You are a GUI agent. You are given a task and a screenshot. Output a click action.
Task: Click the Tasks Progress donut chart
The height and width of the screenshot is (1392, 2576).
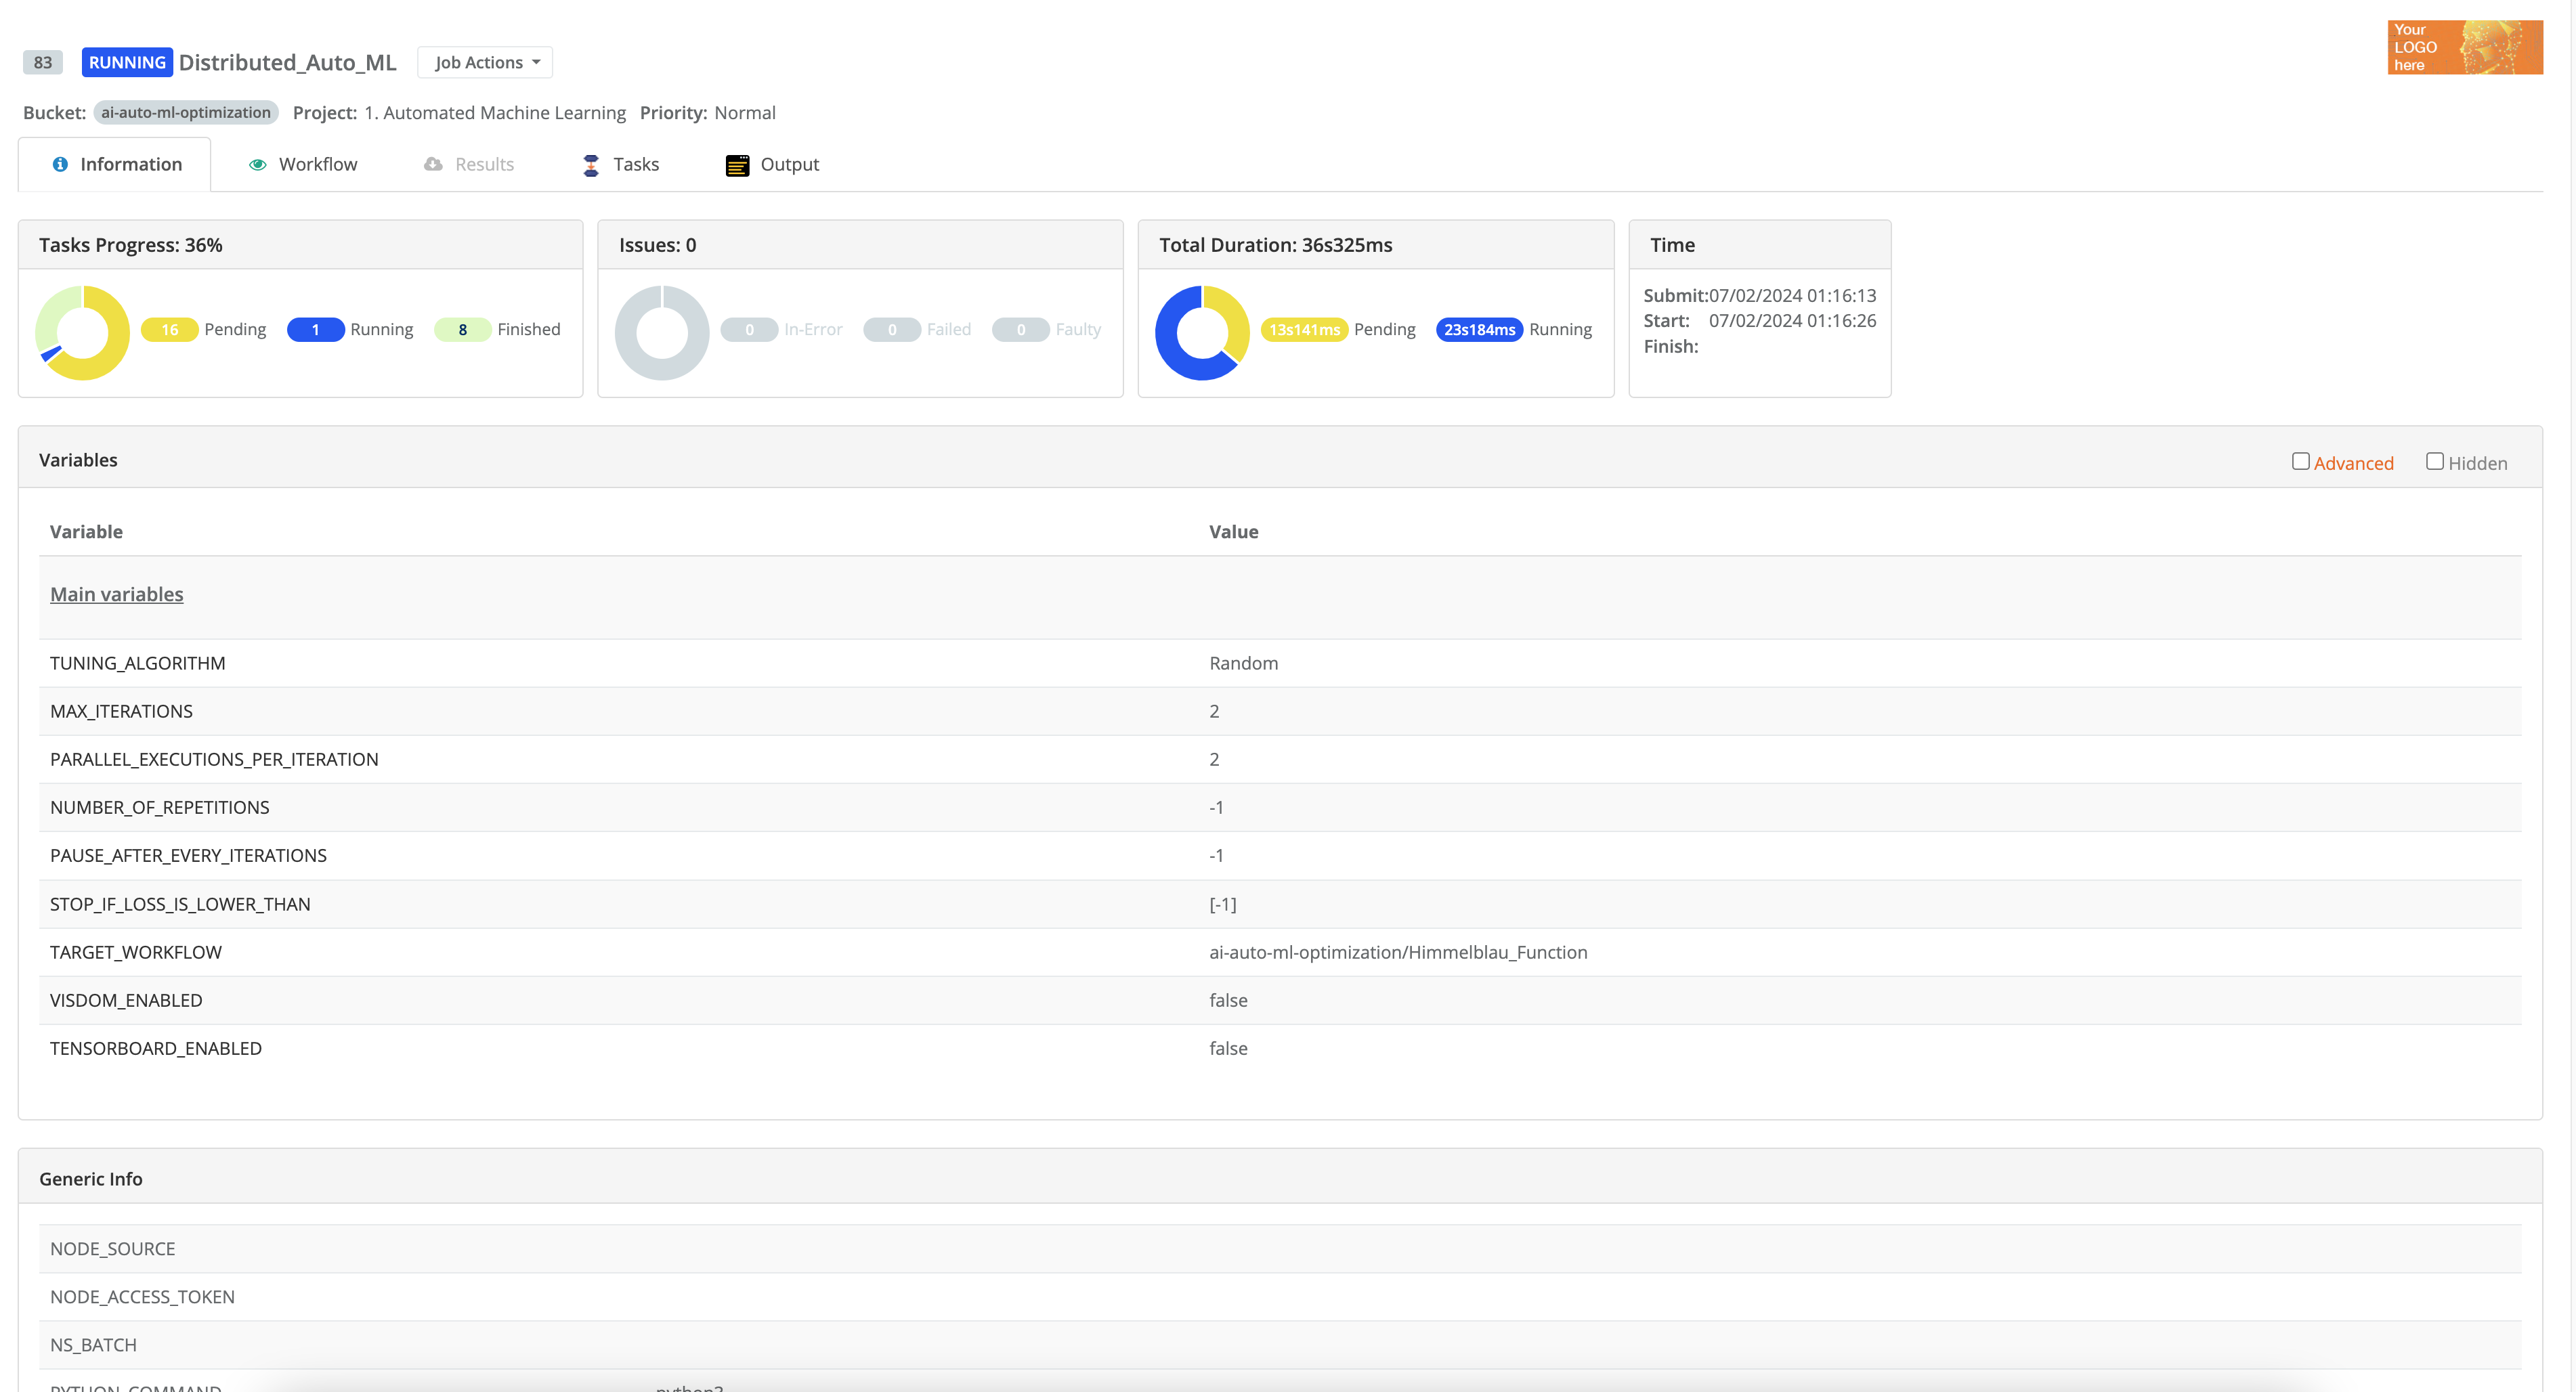[83, 333]
